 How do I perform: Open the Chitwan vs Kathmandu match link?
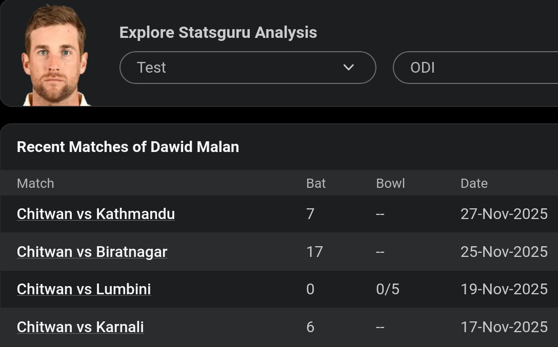pyautogui.click(x=96, y=214)
